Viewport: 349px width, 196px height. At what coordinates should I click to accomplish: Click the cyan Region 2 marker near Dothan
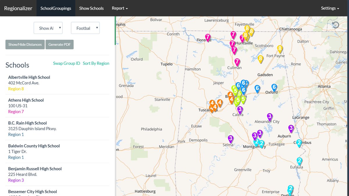click(290, 189)
